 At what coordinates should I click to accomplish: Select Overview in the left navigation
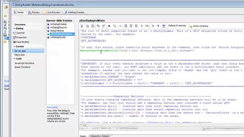point(20,24)
